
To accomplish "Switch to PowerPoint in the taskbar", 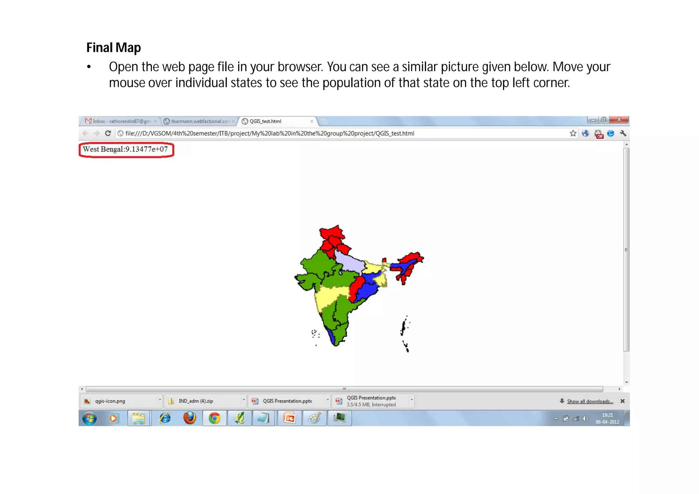I will coord(289,418).
